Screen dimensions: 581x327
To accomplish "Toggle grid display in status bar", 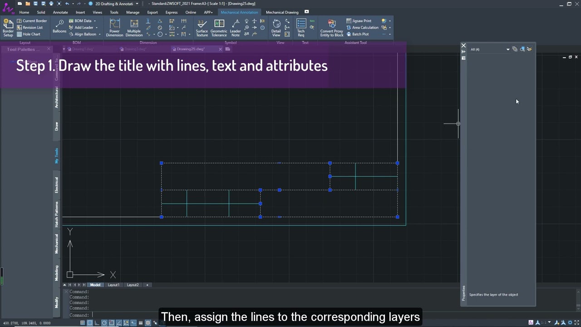I will coord(90,323).
